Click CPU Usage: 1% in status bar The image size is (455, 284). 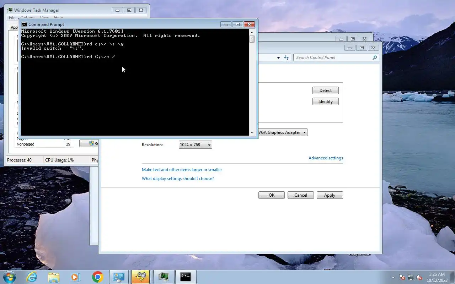coord(60,160)
